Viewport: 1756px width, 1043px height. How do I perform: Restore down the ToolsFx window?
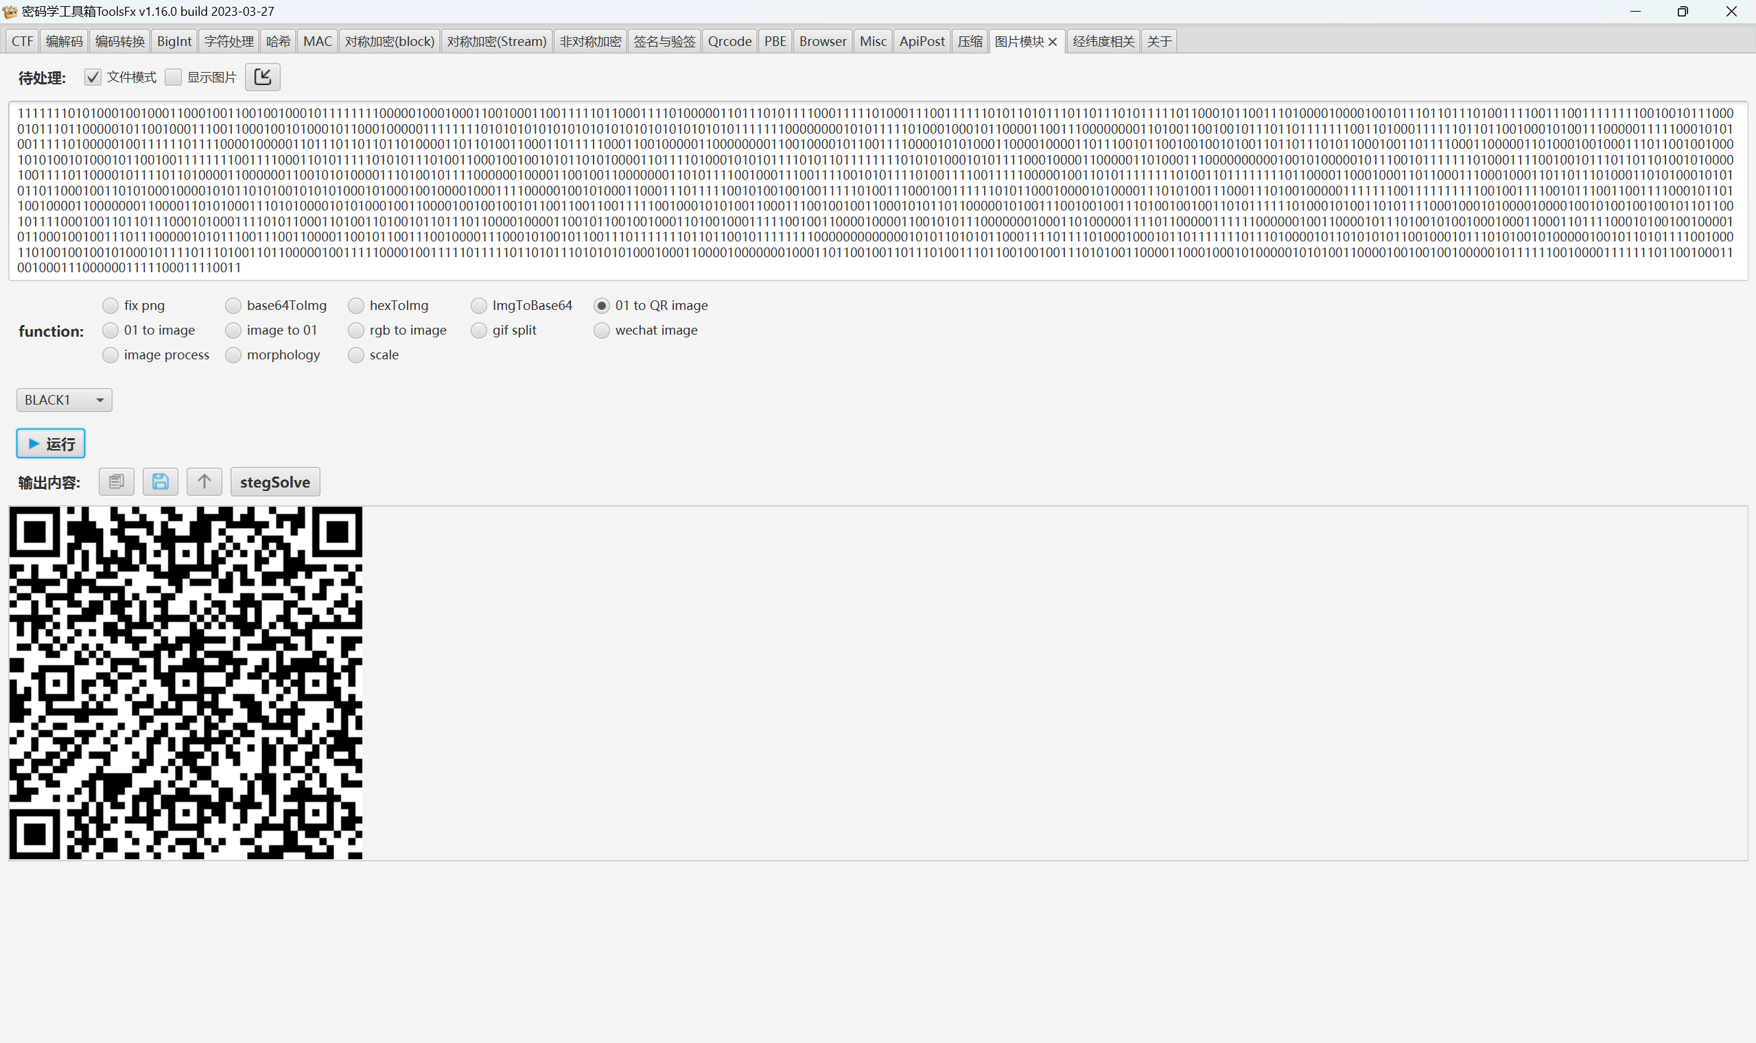1682,11
